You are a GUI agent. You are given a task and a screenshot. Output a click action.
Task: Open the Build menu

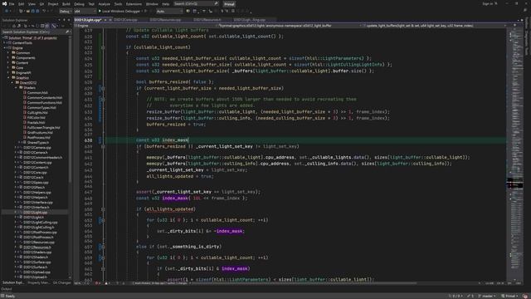coord(66,4)
